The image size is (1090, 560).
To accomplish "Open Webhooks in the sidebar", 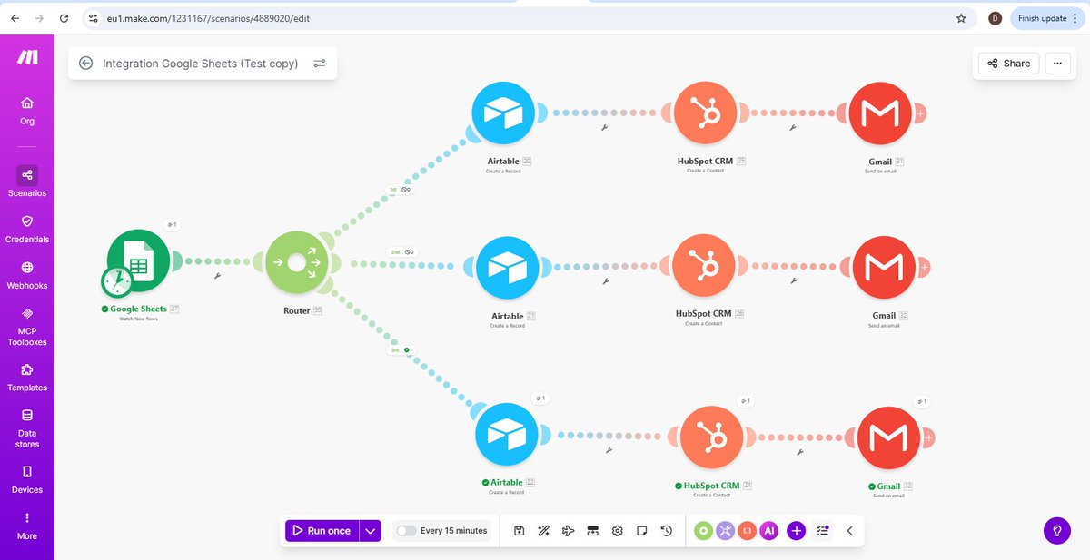I will click(x=27, y=275).
